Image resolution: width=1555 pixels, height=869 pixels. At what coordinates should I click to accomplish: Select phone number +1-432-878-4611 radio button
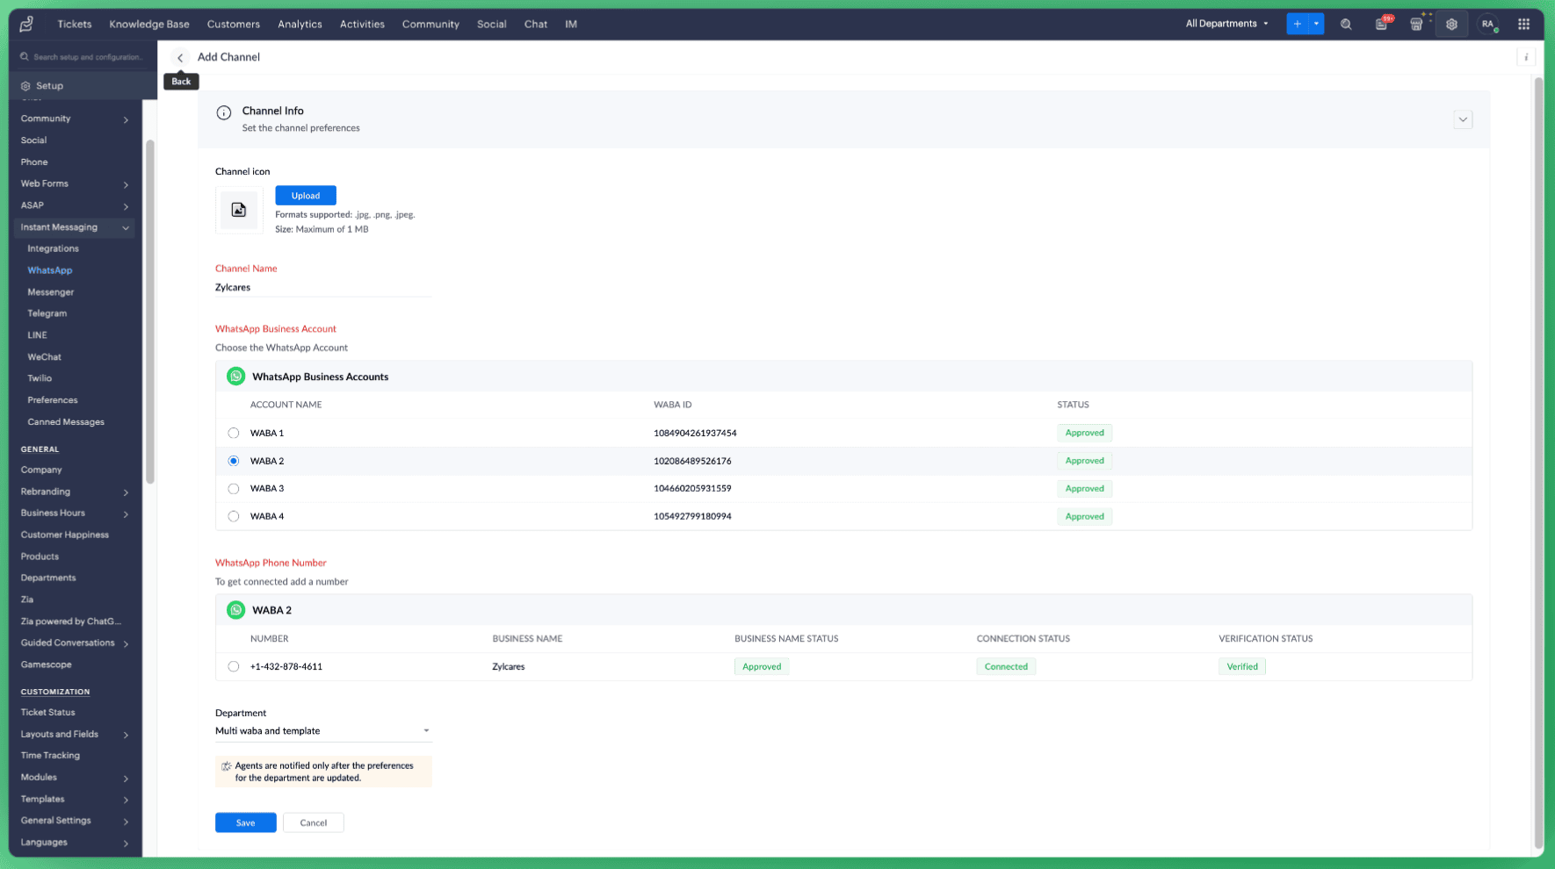click(x=234, y=667)
